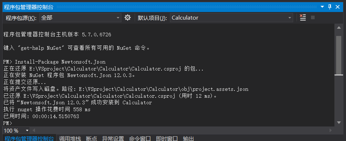Click the horizontal scrollbar right arrow
The width and height of the screenshot is (346, 141).
tap(331, 130)
